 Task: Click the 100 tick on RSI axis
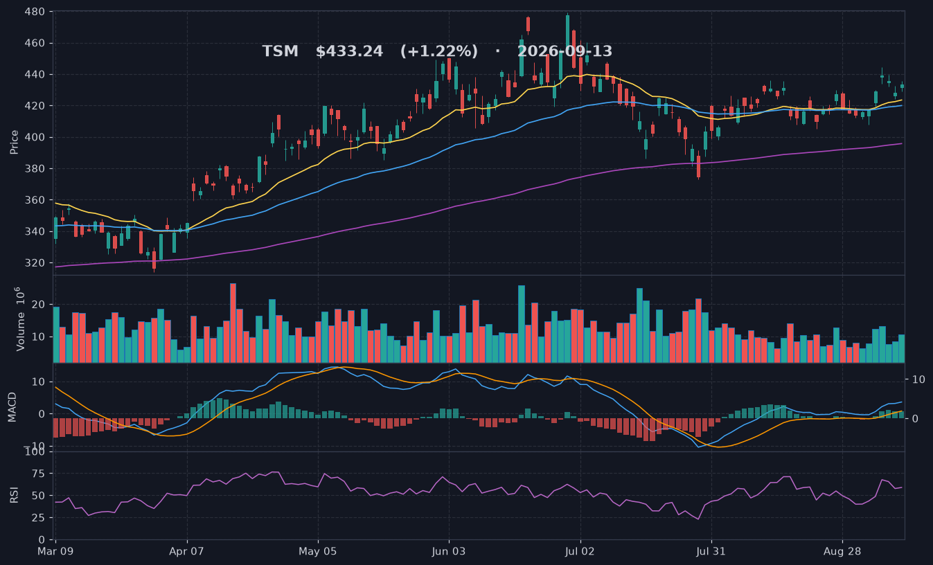(x=35, y=452)
